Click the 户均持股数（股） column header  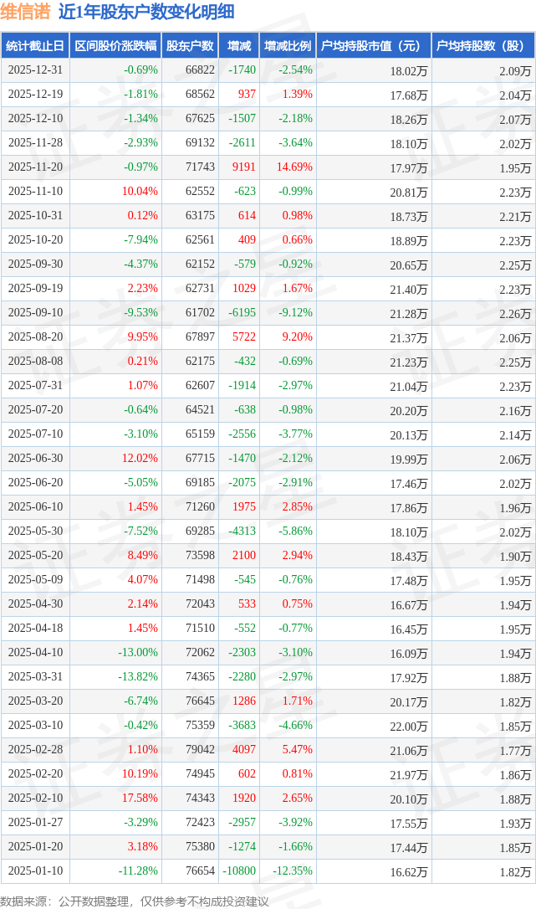click(x=484, y=46)
